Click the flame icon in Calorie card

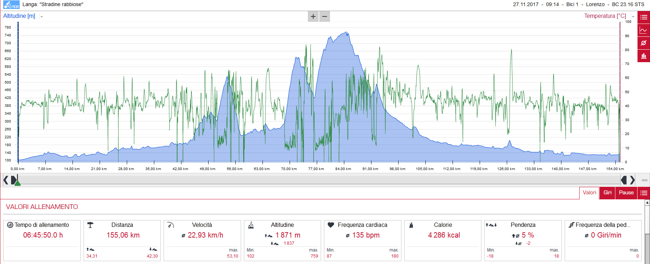[411, 225]
